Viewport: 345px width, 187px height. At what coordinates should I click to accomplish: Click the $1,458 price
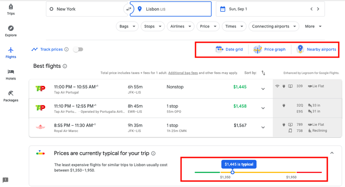click(x=240, y=107)
